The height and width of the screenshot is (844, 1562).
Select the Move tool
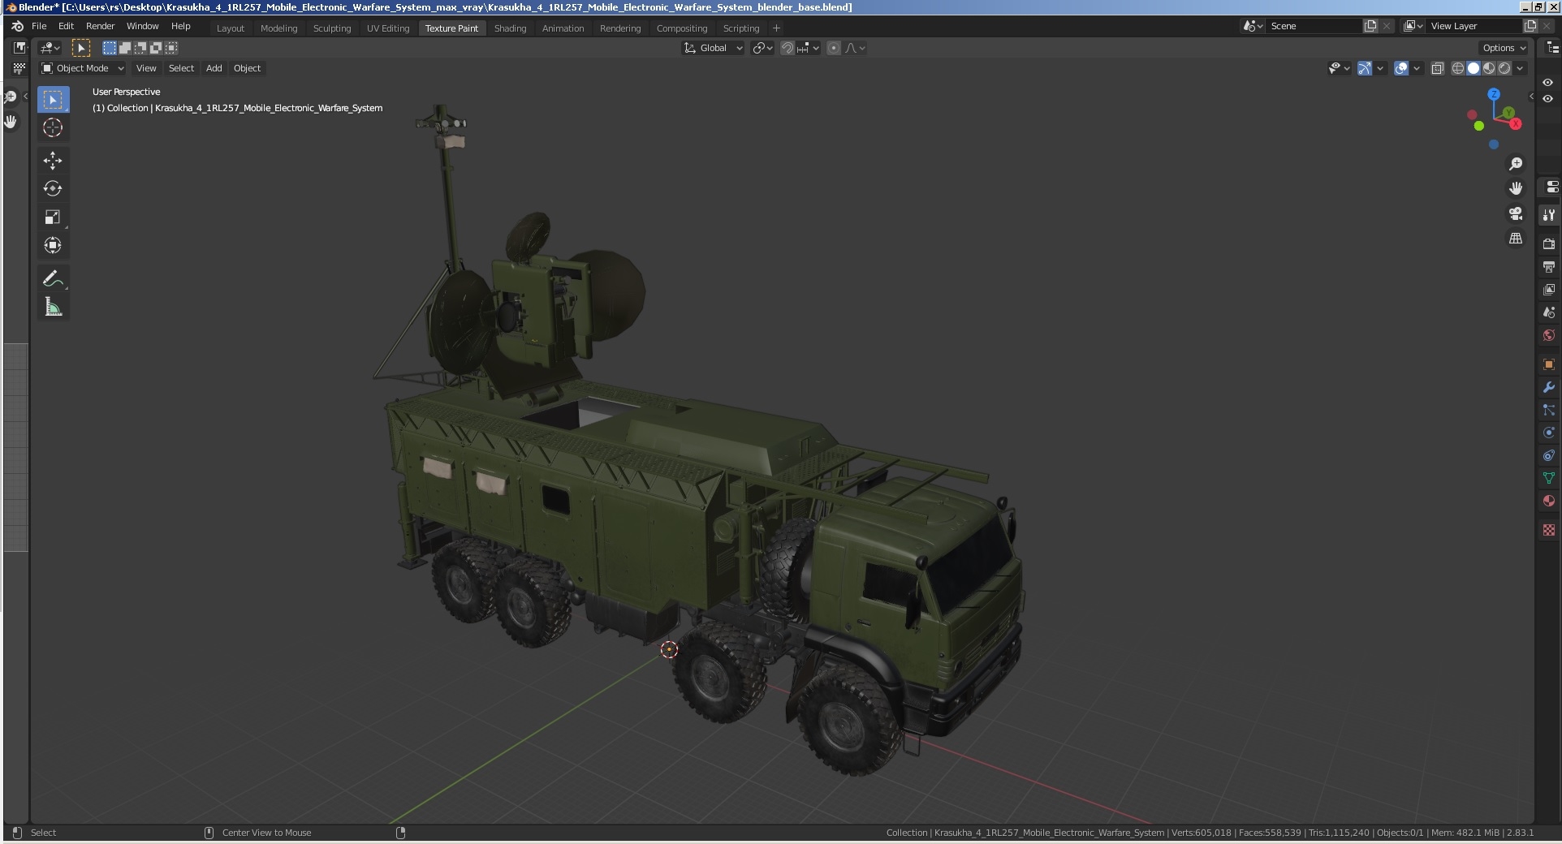pos(53,161)
